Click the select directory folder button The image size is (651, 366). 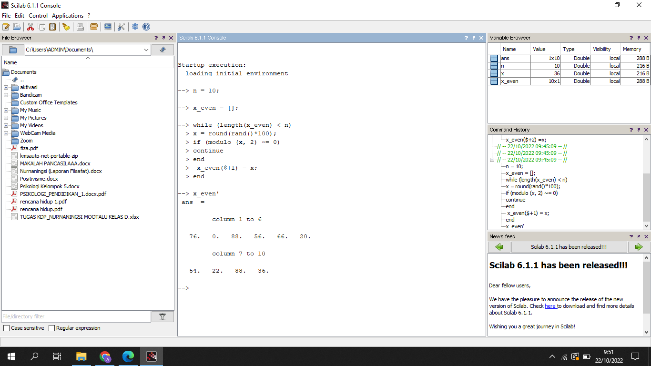click(13, 50)
